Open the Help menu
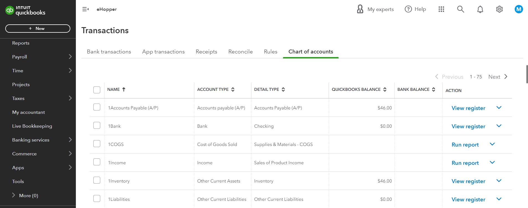Viewport: 528px width, 208px height. pyautogui.click(x=415, y=9)
